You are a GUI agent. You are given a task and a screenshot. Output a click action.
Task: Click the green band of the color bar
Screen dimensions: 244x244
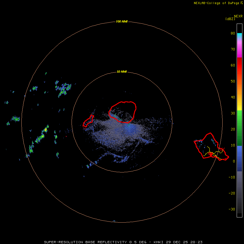pos(239,128)
